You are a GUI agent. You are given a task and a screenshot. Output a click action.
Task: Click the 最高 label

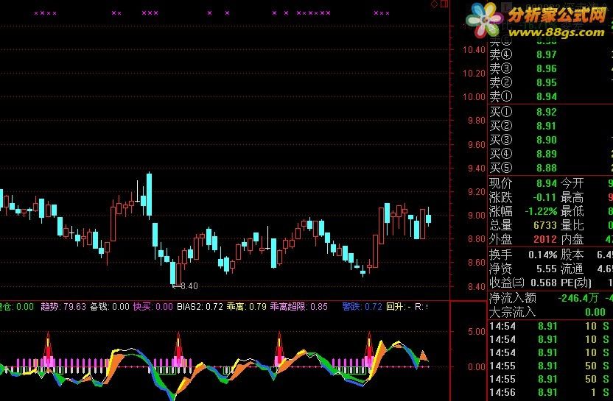[x=572, y=198]
